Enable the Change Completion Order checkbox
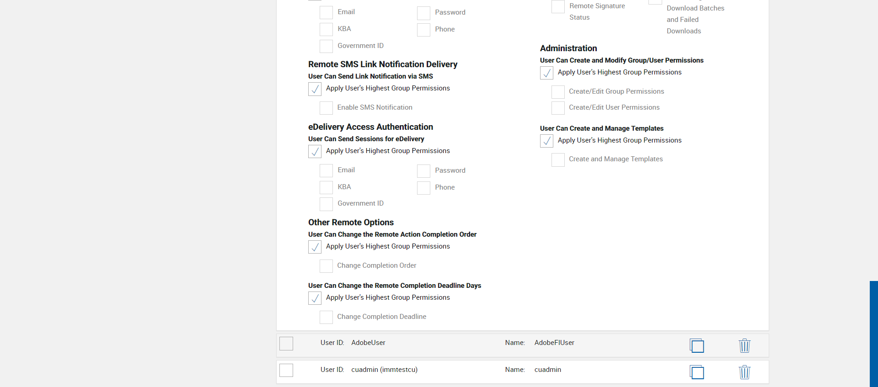 326,266
